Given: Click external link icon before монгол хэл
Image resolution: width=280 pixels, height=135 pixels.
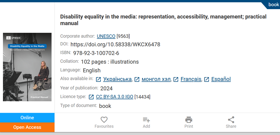Looking at the screenshot, I should tap(137, 79).
